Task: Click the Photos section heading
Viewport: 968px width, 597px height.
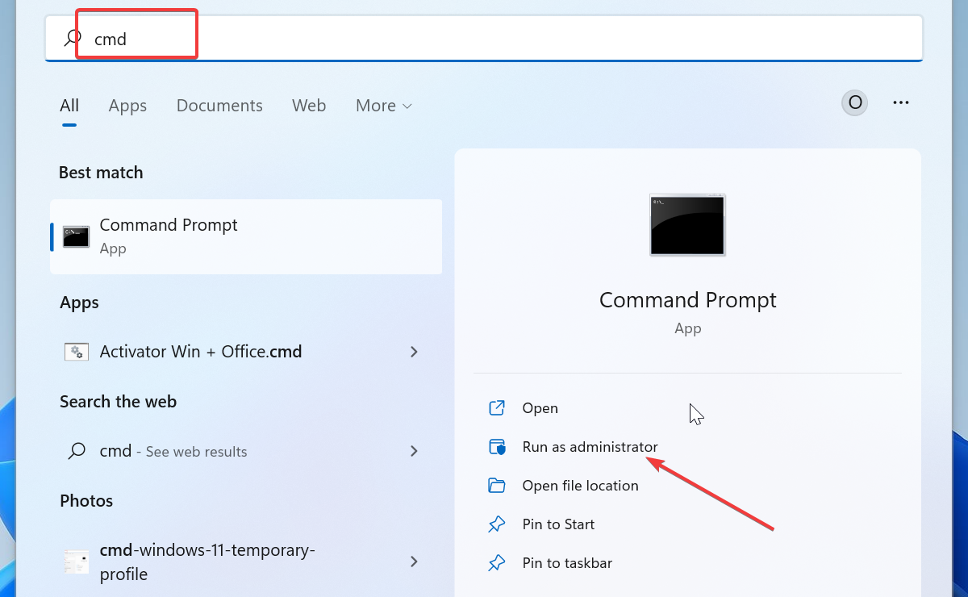Action: tap(86, 501)
